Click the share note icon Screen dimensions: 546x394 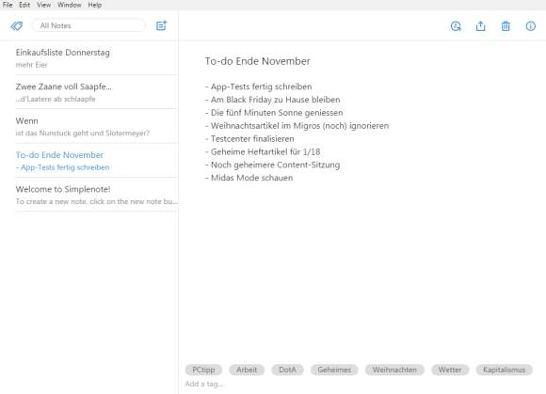(480, 26)
